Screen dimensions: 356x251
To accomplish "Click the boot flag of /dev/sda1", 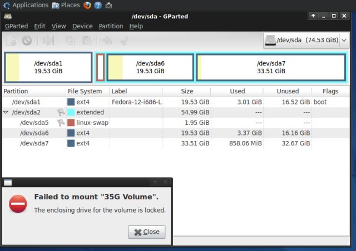I will coord(320,102).
